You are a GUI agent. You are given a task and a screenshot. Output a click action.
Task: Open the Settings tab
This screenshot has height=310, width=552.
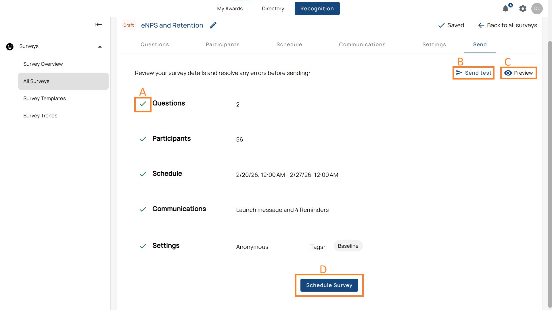click(434, 44)
